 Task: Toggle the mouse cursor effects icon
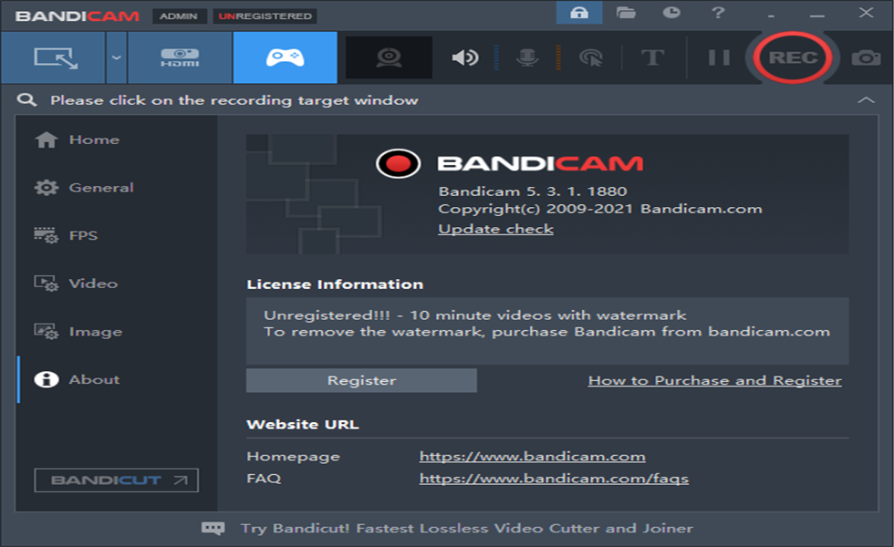pos(591,57)
